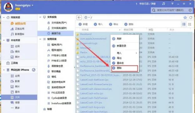The width and height of the screenshot is (195, 113).
Task: Click the file search field
Action: (172, 10)
